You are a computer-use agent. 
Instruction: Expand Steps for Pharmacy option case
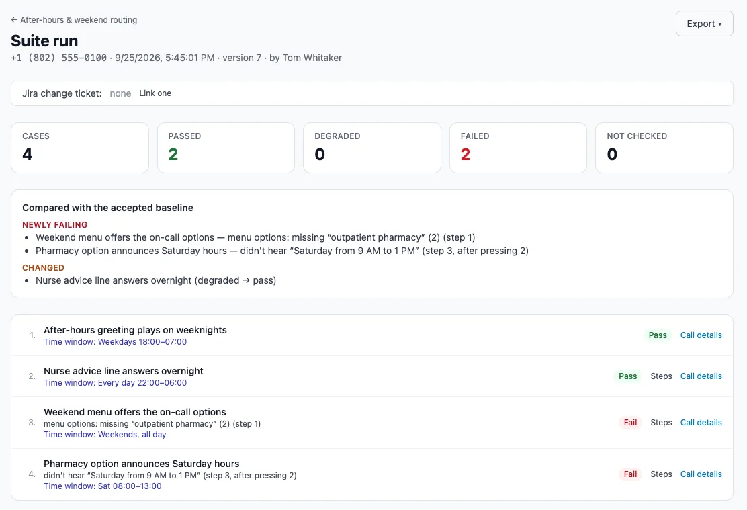pyautogui.click(x=661, y=474)
